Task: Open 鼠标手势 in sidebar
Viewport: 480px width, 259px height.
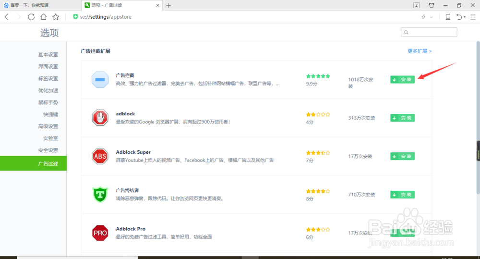Action: [x=48, y=102]
